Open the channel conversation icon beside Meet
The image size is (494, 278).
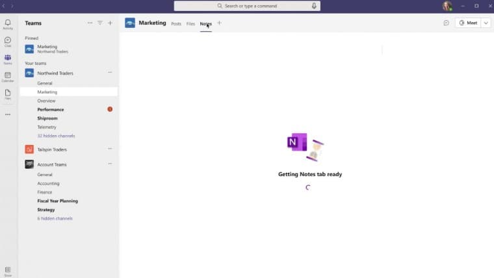point(446,23)
